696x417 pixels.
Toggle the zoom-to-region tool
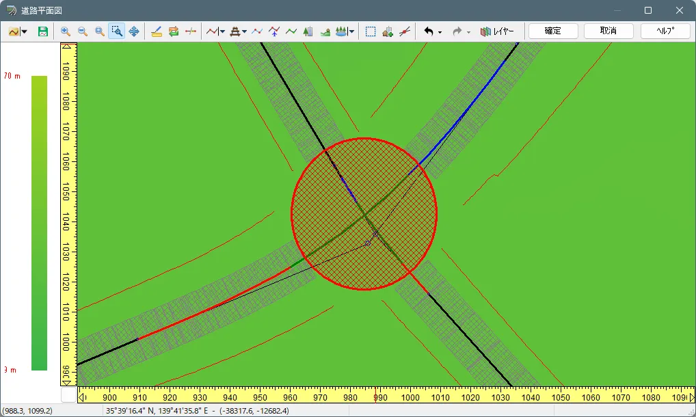coord(117,31)
